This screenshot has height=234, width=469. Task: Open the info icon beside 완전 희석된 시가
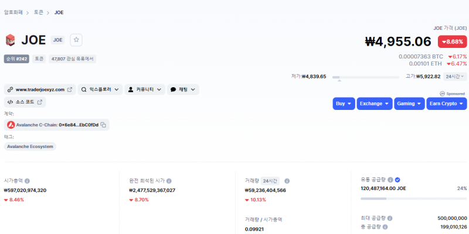(x=169, y=181)
